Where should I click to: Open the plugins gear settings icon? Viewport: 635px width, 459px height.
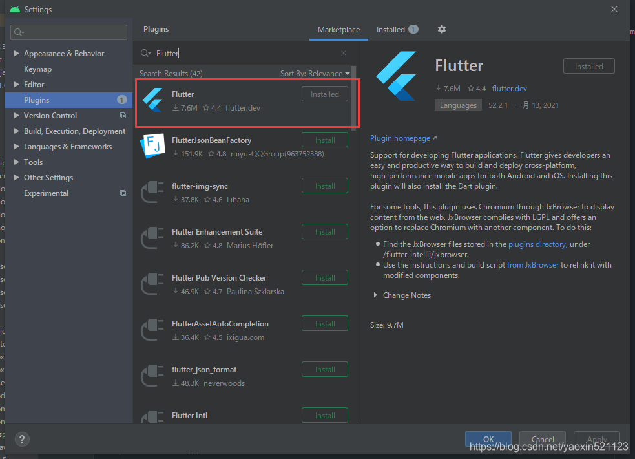(441, 29)
